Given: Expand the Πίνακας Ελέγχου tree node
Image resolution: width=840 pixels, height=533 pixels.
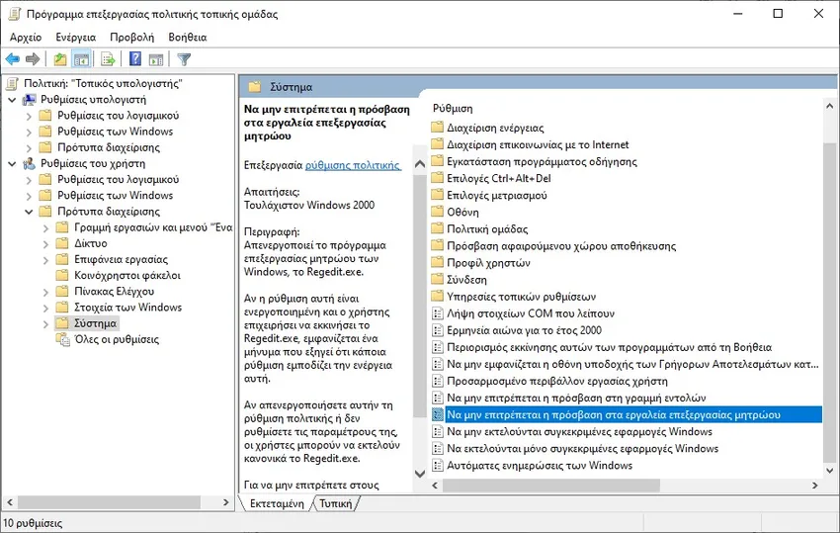Looking at the screenshot, I should tap(46, 293).
